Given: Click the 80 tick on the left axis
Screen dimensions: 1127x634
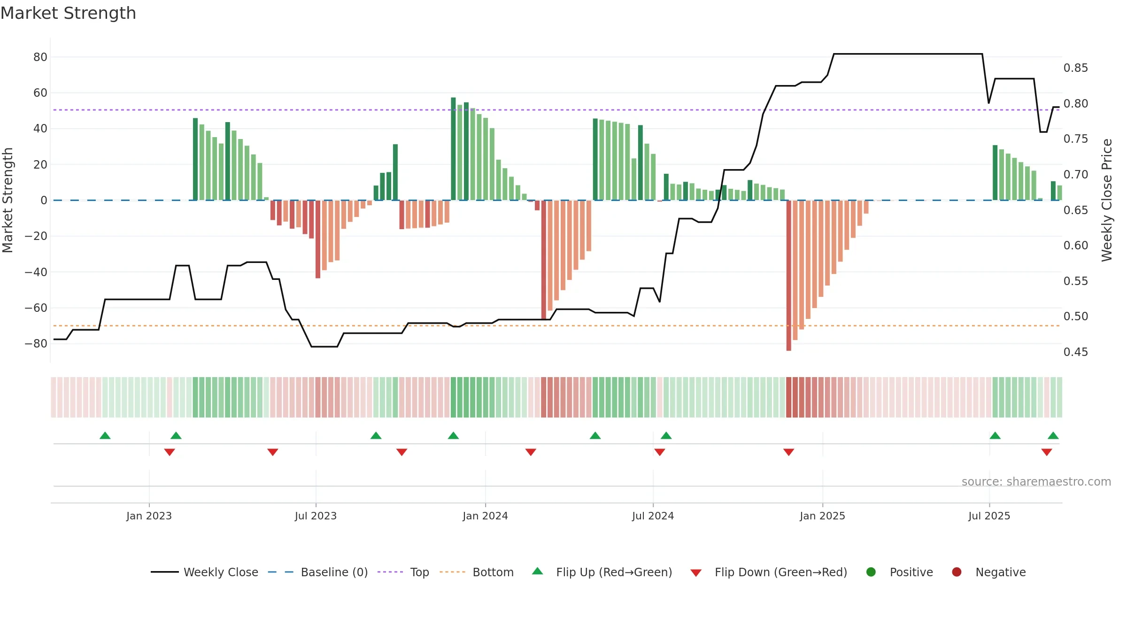Looking at the screenshot, I should coord(40,57).
